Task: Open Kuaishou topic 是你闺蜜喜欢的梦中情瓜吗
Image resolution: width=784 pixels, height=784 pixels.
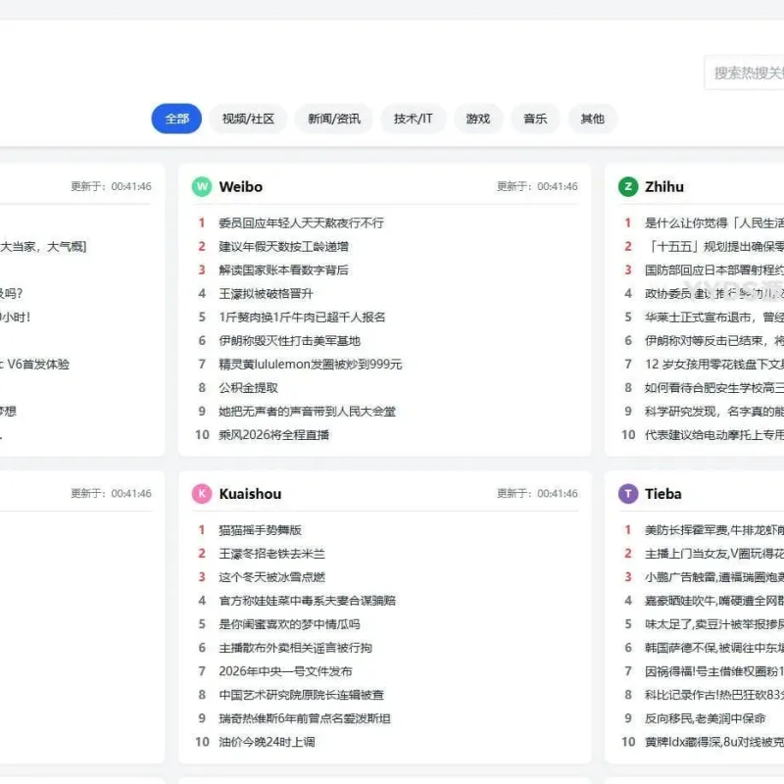Action: coord(289,624)
